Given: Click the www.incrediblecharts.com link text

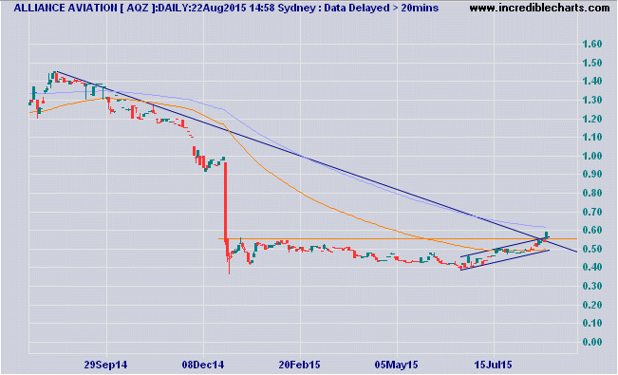Looking at the screenshot, I should click(539, 8).
